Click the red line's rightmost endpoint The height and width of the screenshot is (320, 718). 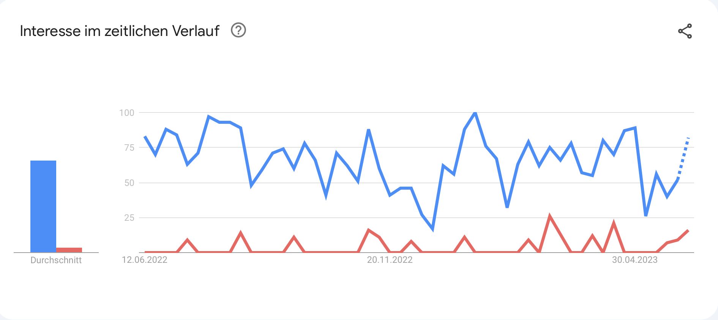pos(688,231)
